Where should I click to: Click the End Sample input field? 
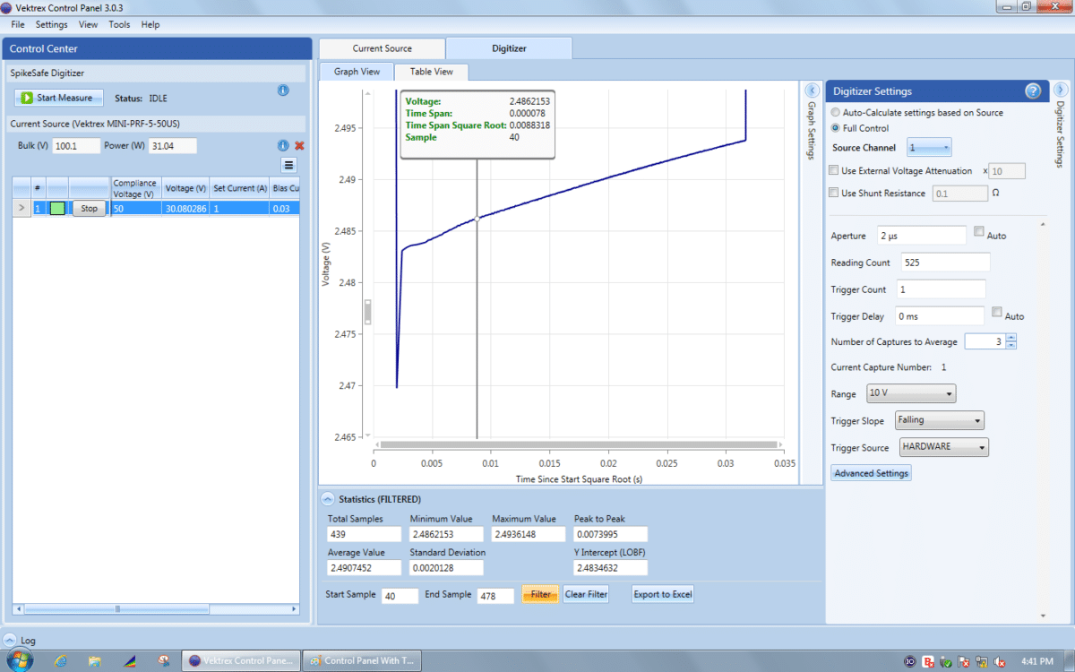[495, 596]
